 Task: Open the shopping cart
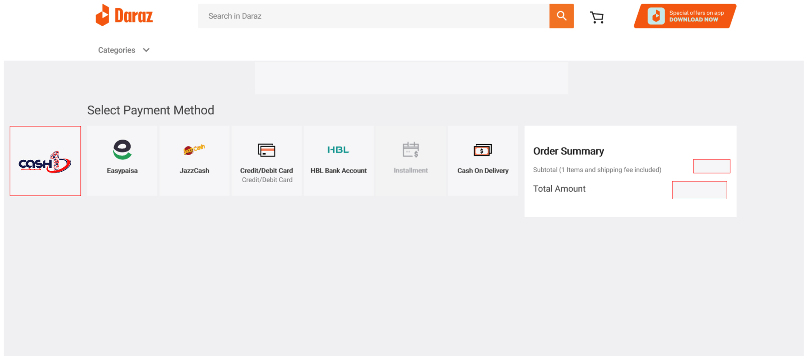click(x=597, y=17)
